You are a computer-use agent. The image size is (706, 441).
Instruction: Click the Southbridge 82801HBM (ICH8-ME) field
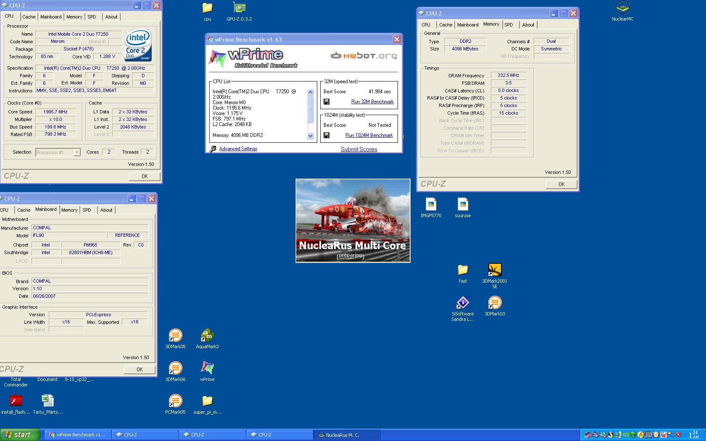(90, 252)
